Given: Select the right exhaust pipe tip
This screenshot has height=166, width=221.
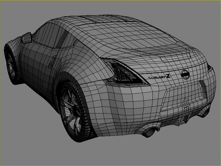Looking at the screenshot, I should click(x=205, y=112).
